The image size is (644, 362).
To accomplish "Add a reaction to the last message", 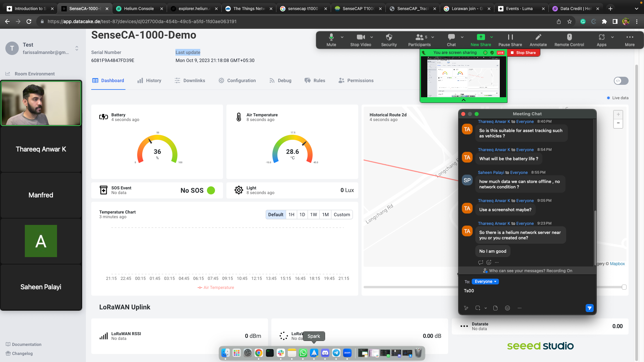I will pyautogui.click(x=489, y=262).
